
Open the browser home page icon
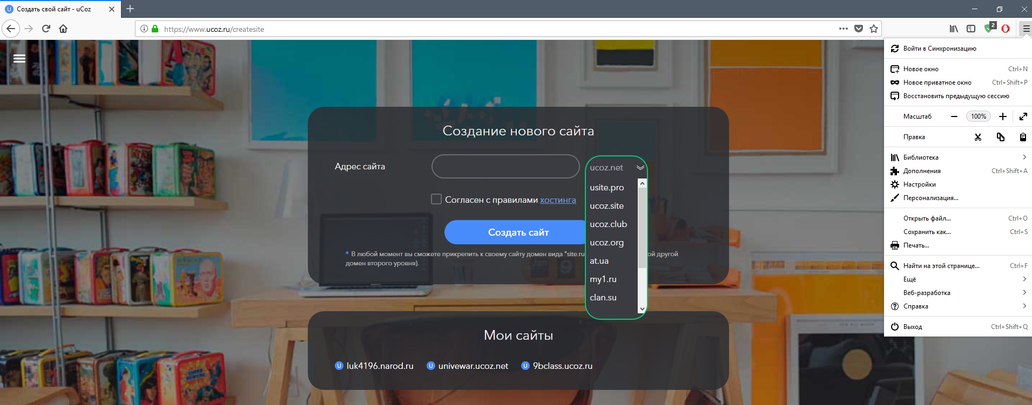[x=63, y=29]
